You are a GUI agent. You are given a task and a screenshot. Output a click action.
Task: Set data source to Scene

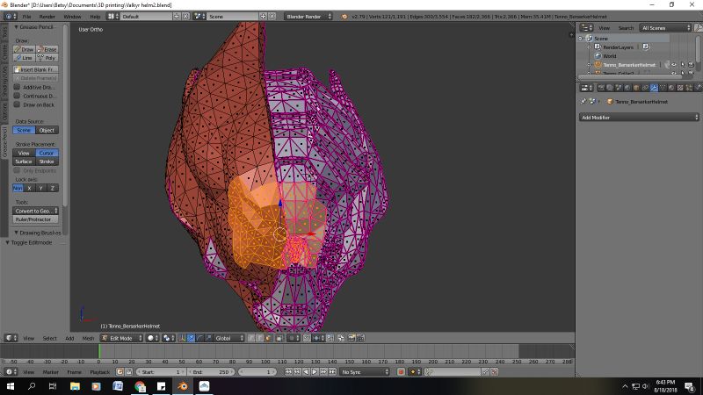click(x=25, y=130)
